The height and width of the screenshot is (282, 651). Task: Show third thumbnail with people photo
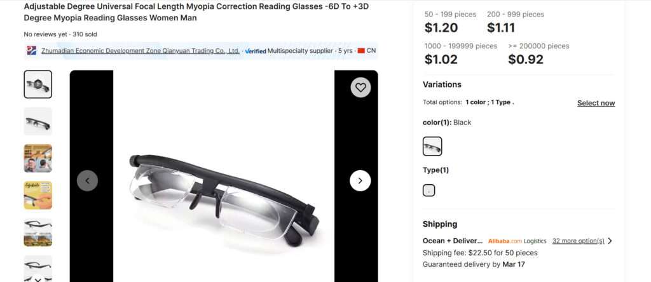[38, 158]
